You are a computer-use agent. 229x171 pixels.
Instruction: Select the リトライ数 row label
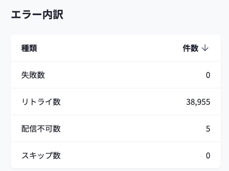coord(41,102)
